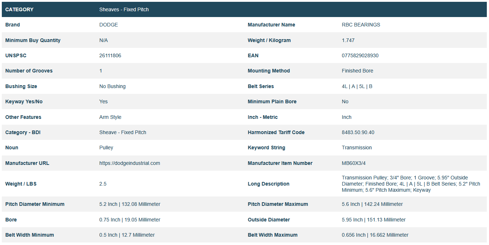Click the Weight / Kilogram value 1.747
This screenshot has height=245, width=489.
348,40
